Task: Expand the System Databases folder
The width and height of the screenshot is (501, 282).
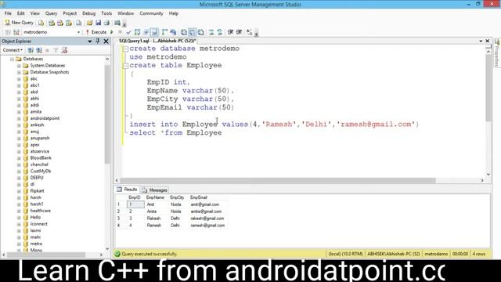Action: point(19,66)
